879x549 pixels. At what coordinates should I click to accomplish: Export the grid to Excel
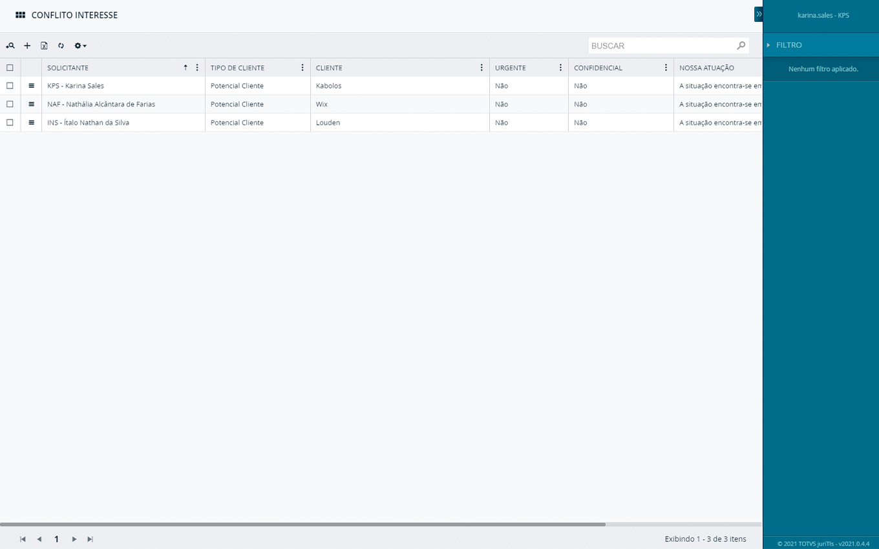[44, 46]
